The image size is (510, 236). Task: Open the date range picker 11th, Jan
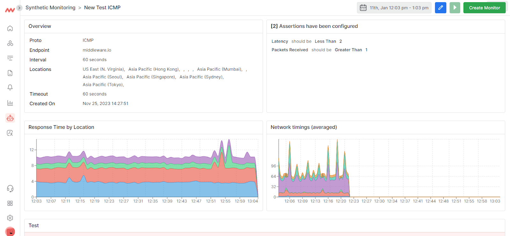394,8
